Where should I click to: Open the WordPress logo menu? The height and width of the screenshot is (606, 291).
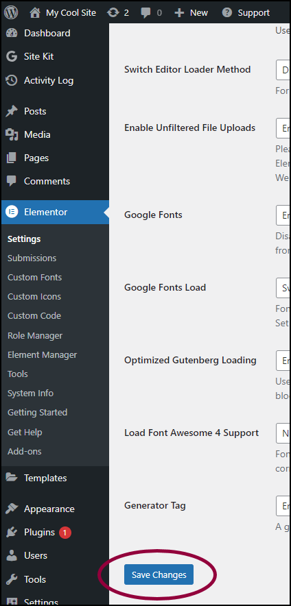coord(11,13)
